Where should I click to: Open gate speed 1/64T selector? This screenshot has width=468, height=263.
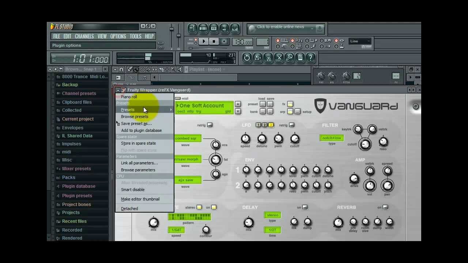click(176, 230)
